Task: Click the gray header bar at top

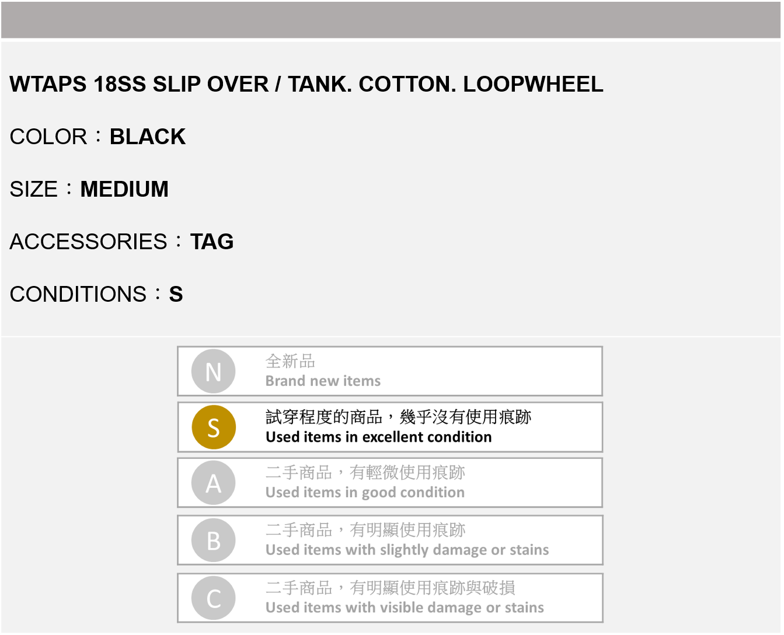Action: point(391,20)
